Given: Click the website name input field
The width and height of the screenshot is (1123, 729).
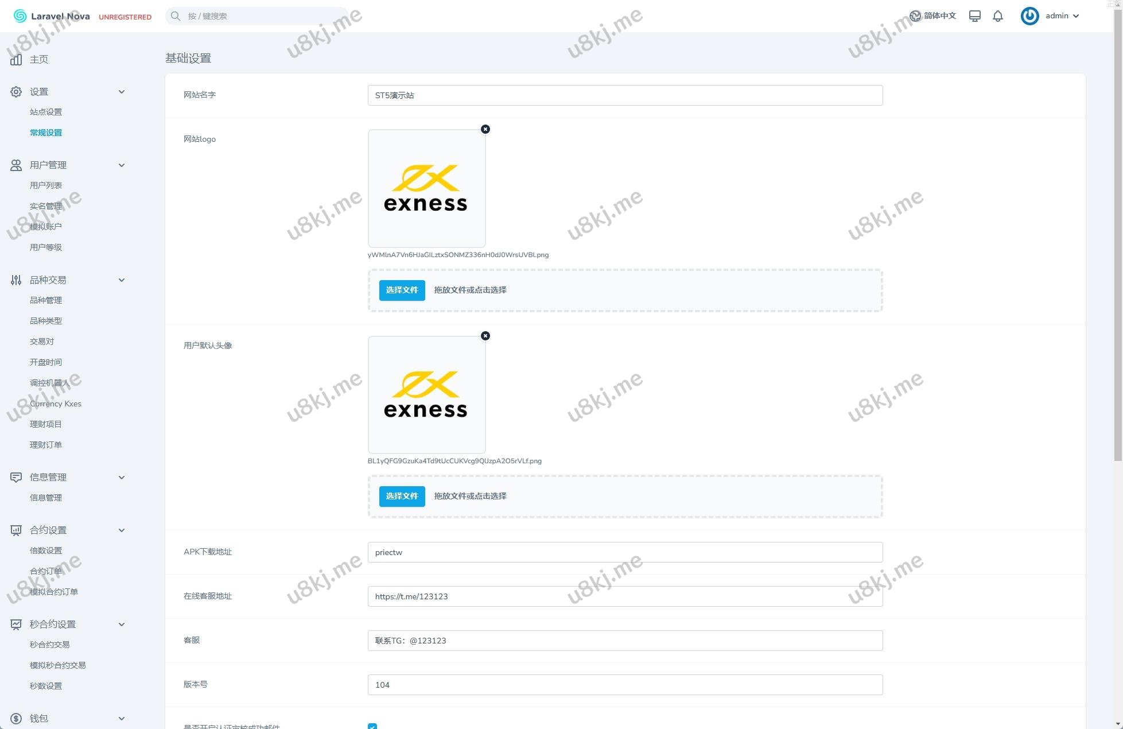Looking at the screenshot, I should click(x=624, y=95).
